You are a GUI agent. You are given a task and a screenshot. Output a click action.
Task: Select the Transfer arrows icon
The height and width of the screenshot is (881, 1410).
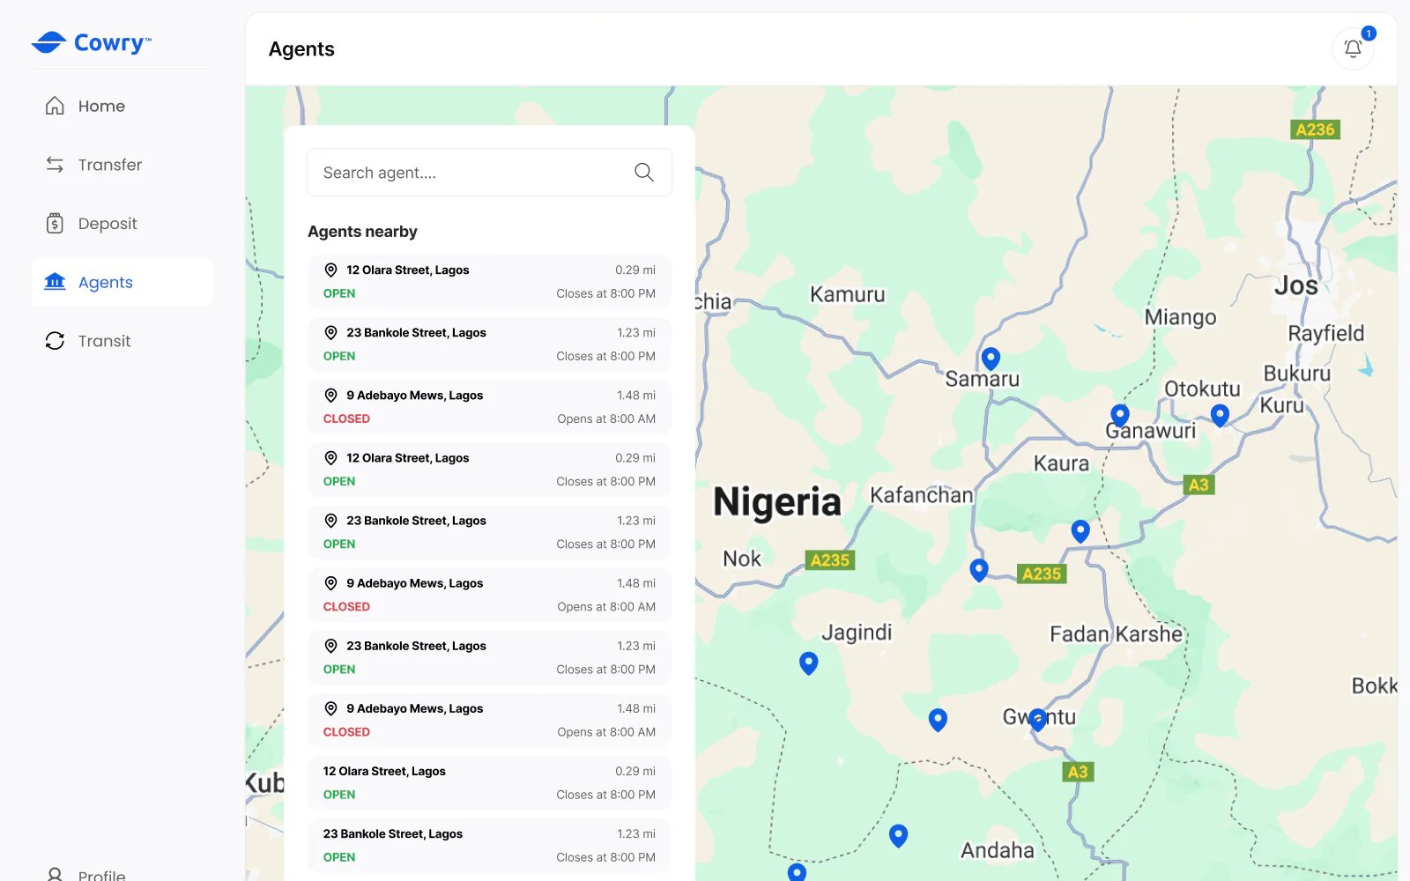[55, 165]
